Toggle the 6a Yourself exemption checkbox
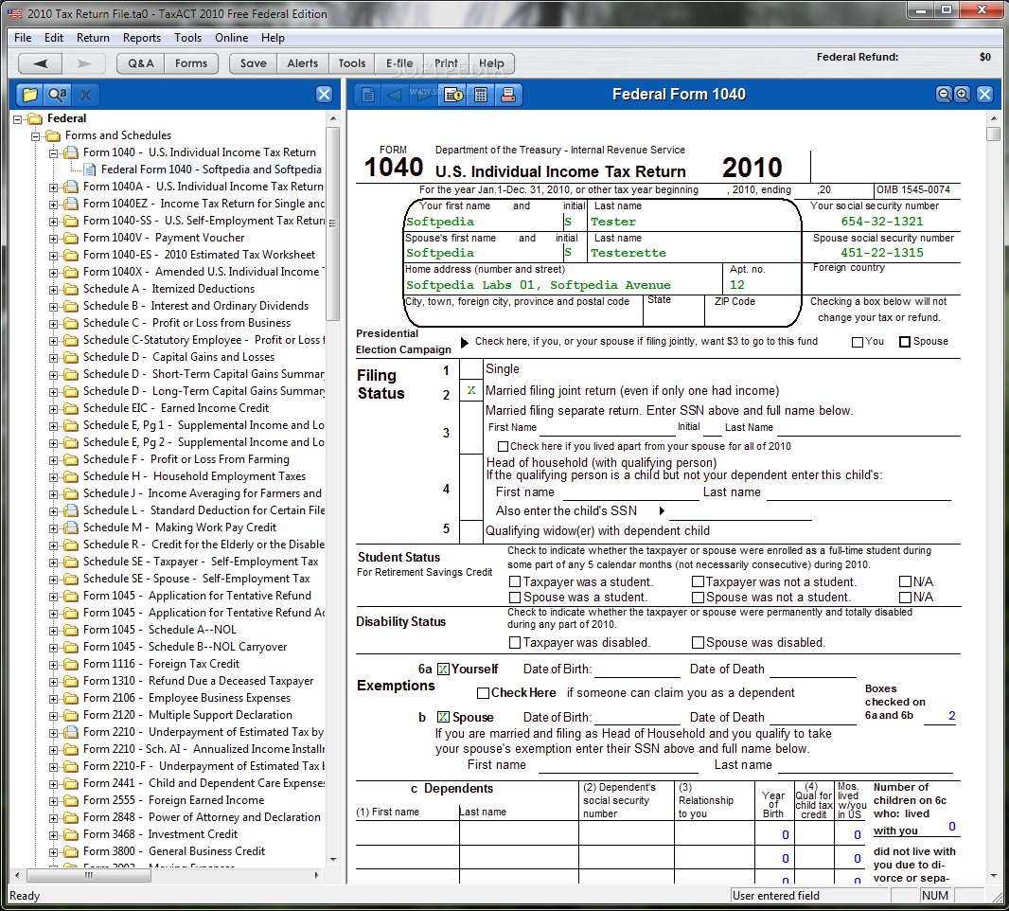 (x=443, y=670)
